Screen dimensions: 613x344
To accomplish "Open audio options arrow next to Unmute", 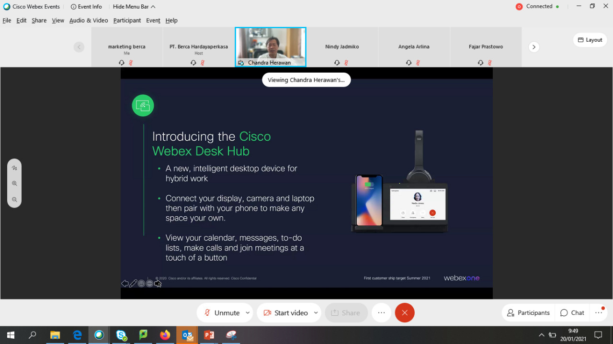I will pos(248,313).
